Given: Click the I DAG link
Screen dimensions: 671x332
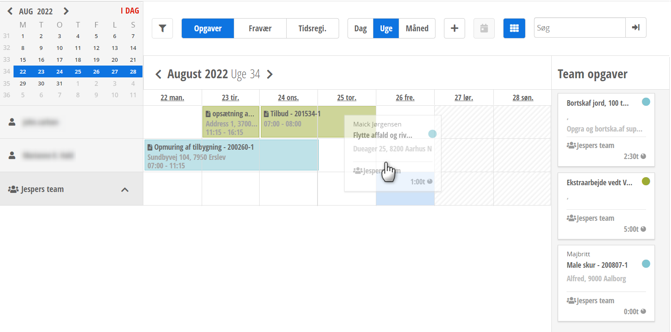Looking at the screenshot, I should (130, 11).
